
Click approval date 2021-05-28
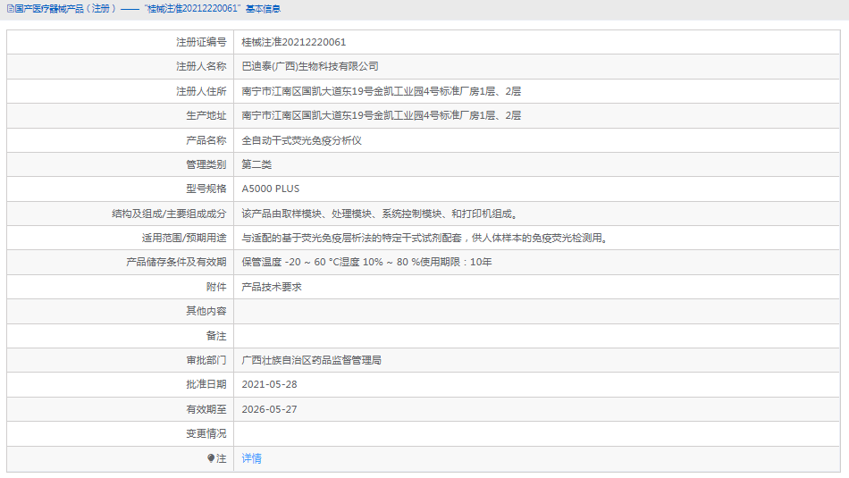tap(269, 384)
